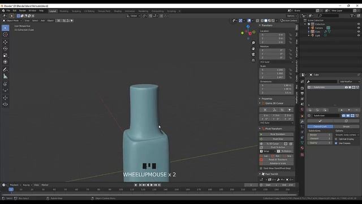Open the Global transform orientation dropdown
The width and height of the screenshot is (362, 204).
coord(133,16)
